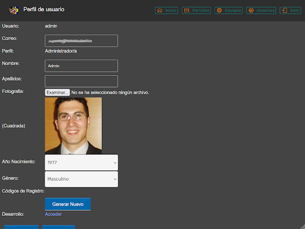Click the icon on the Usuarios button
The image size is (305, 229).
click(x=251, y=11)
